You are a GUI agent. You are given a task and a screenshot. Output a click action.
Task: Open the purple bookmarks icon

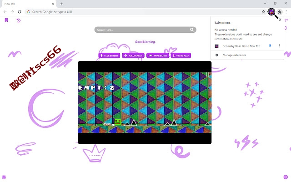(x=6, y=20)
